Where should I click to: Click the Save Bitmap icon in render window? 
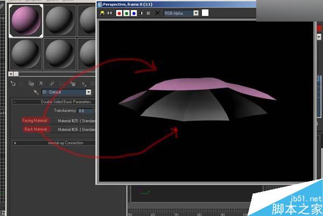(102, 13)
